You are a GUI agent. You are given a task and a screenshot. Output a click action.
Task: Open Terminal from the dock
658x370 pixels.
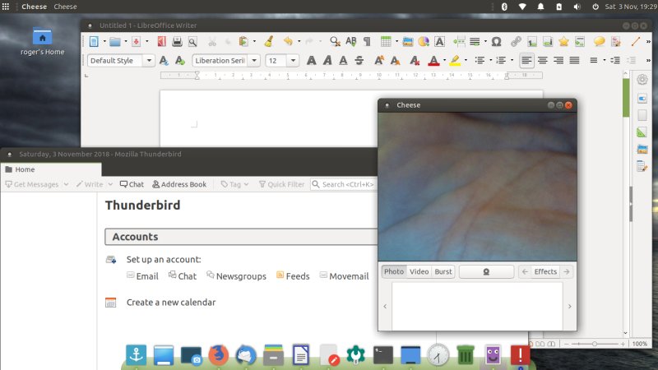[382, 355]
